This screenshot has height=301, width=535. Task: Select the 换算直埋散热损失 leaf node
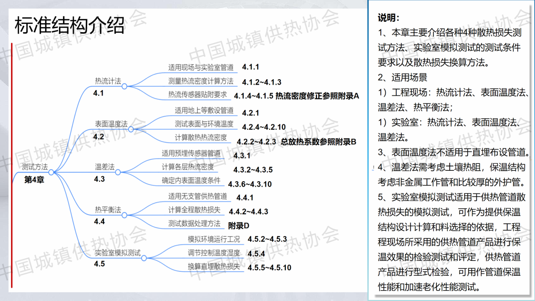(214, 266)
